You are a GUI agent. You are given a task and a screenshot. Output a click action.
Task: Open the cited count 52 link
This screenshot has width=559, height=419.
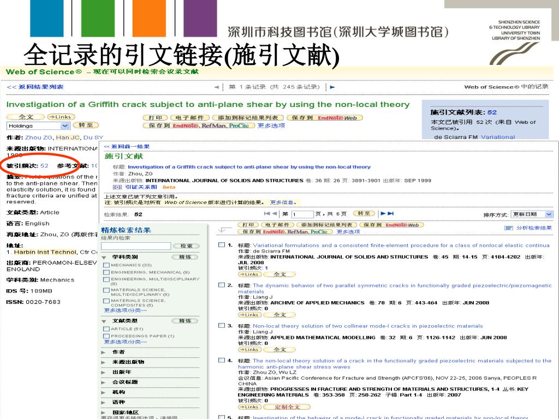pyautogui.click(x=44, y=165)
